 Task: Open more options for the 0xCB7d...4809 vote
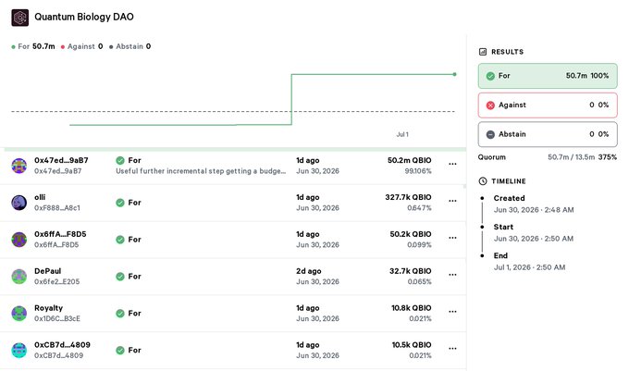click(452, 348)
